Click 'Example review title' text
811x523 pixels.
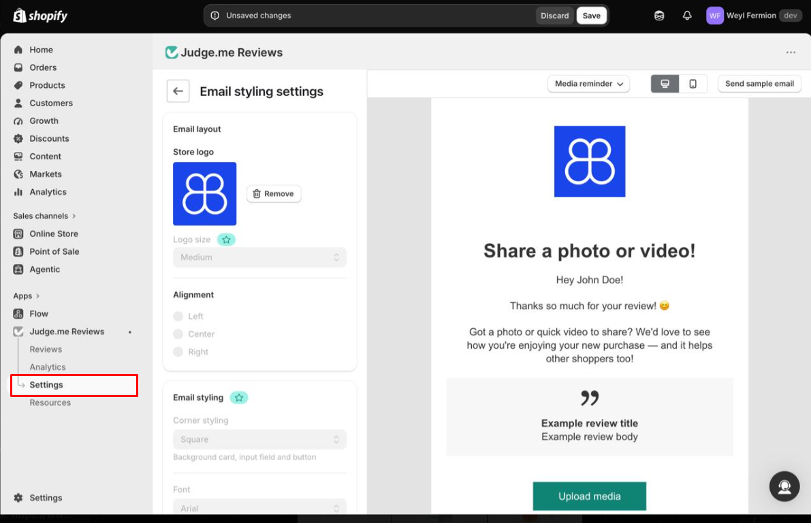pos(589,423)
